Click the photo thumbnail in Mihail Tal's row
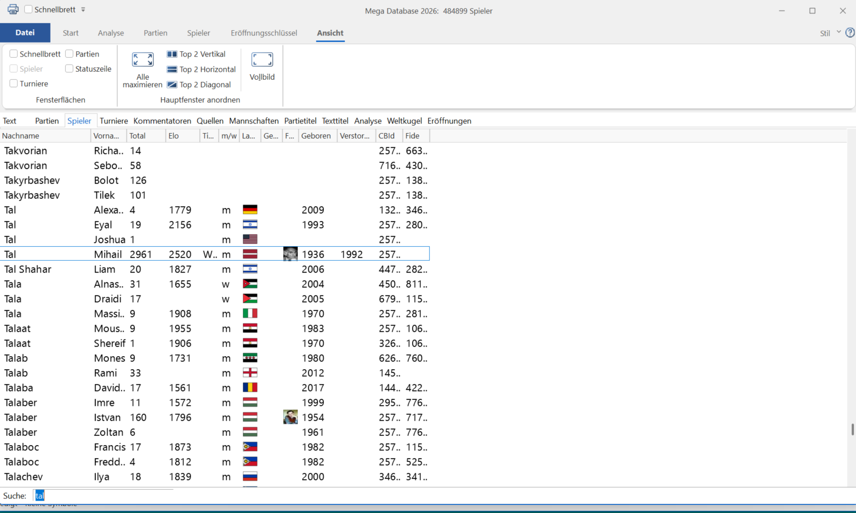856x513 pixels. [x=290, y=254]
